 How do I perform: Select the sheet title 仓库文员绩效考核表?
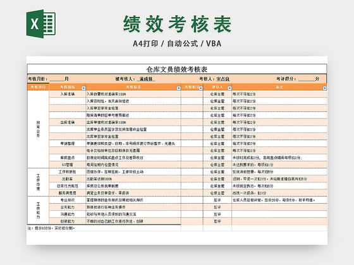click(177, 69)
